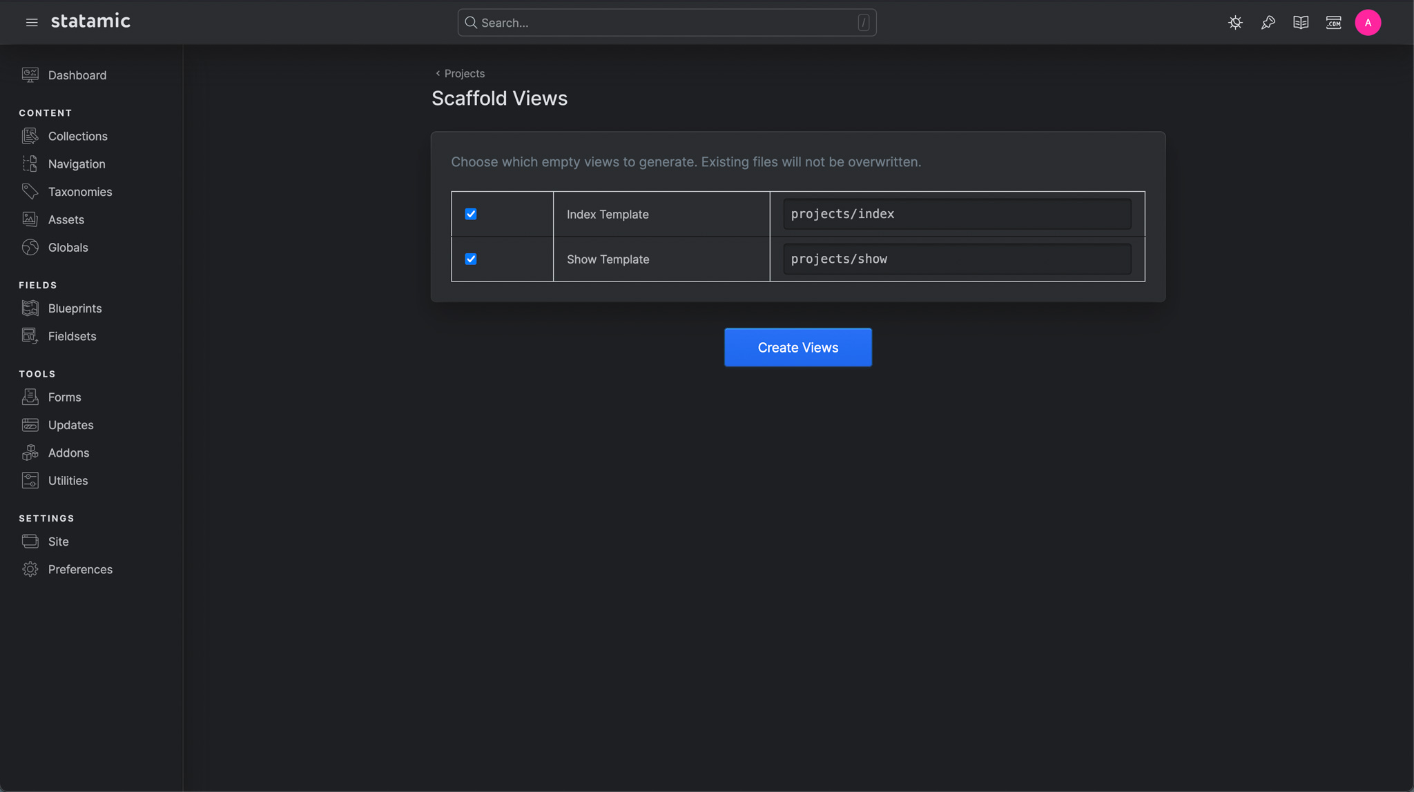This screenshot has height=792, width=1414.
Task: Go to Navigation in the sidebar
Action: [x=77, y=164]
